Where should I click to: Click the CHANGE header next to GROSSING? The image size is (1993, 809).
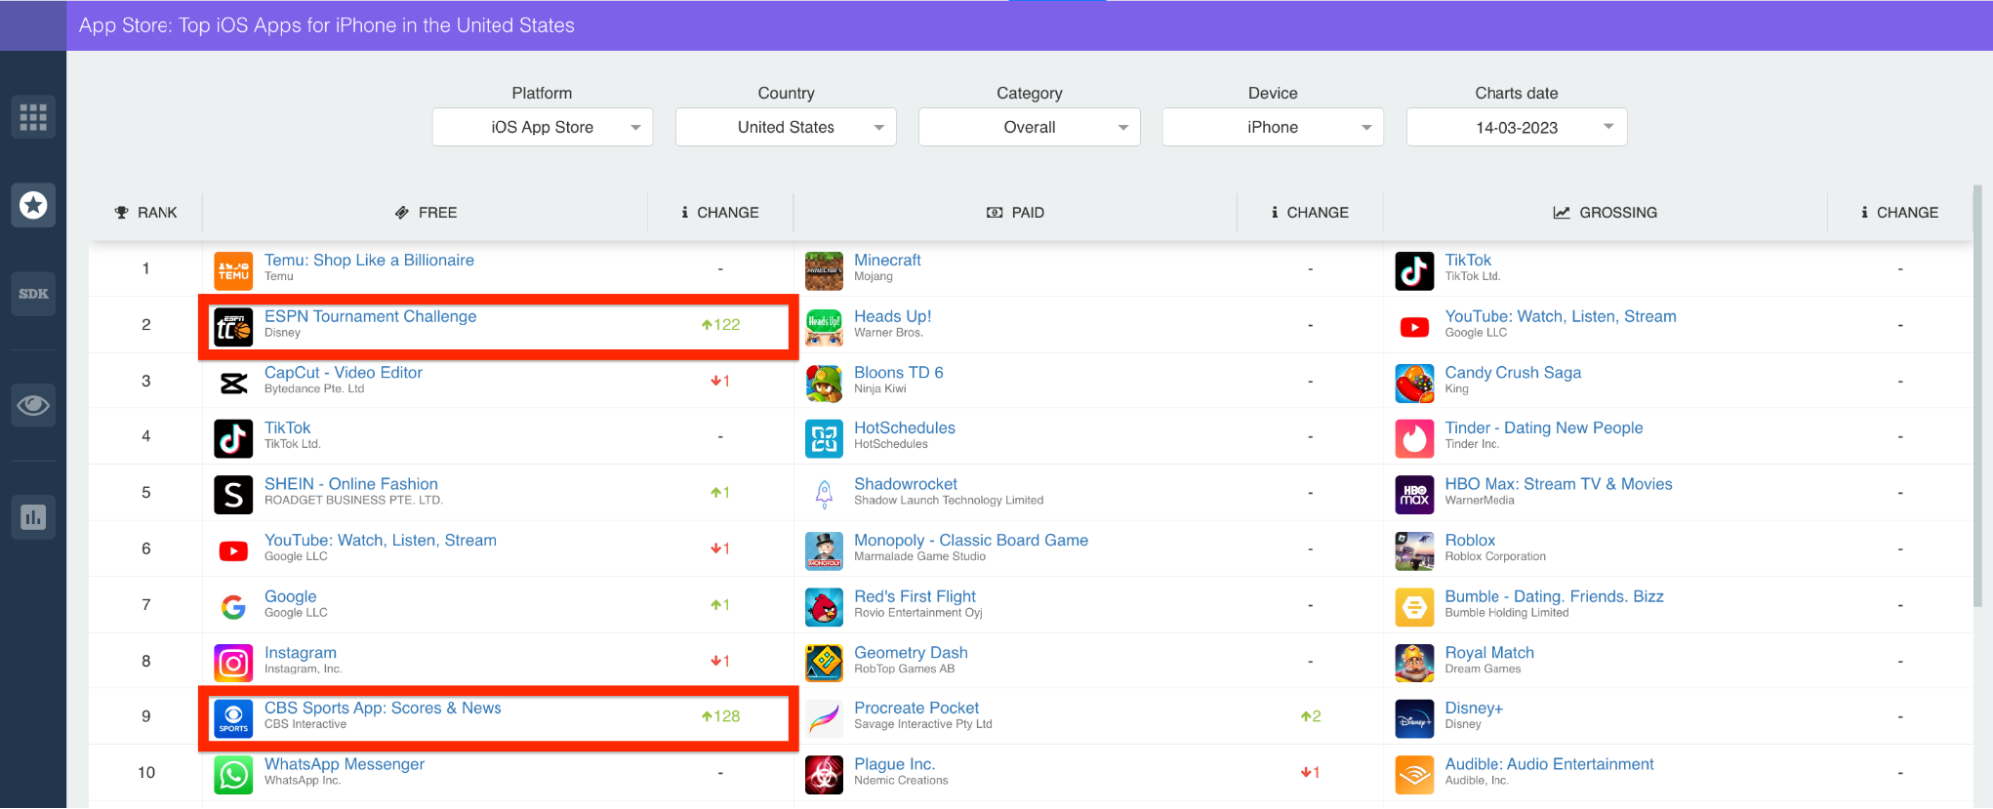[x=1900, y=212]
